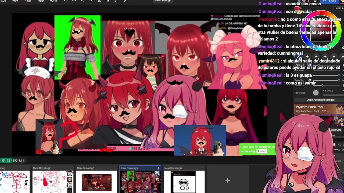Click the fit to screen arrows icon
The width and height of the screenshot is (344, 193).
coord(116,1)
